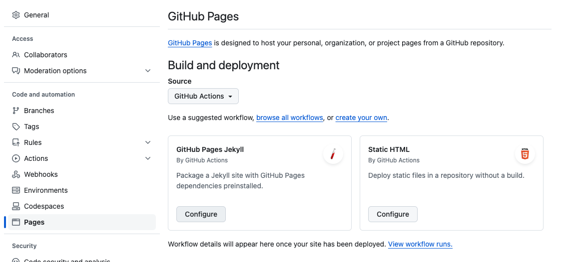
Task: Click browse all workflows link
Action: 290,118
